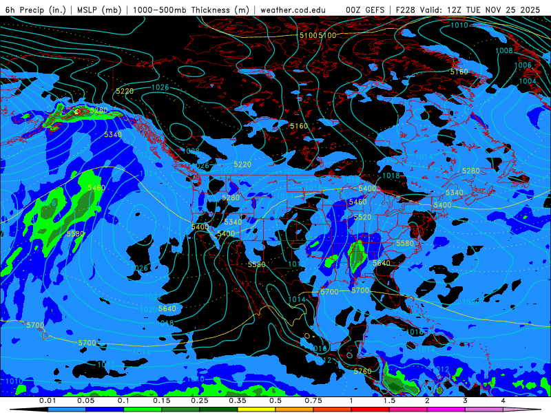Screen dimensions: 551x413
Task: Click the bright green 0.1-0.15 legend swatch
Action: (143, 410)
